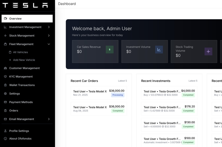Image resolution: width=222 pixels, height=147 pixels.
Task: Open Payment Methods from the sidebar
Action: tap(21, 102)
